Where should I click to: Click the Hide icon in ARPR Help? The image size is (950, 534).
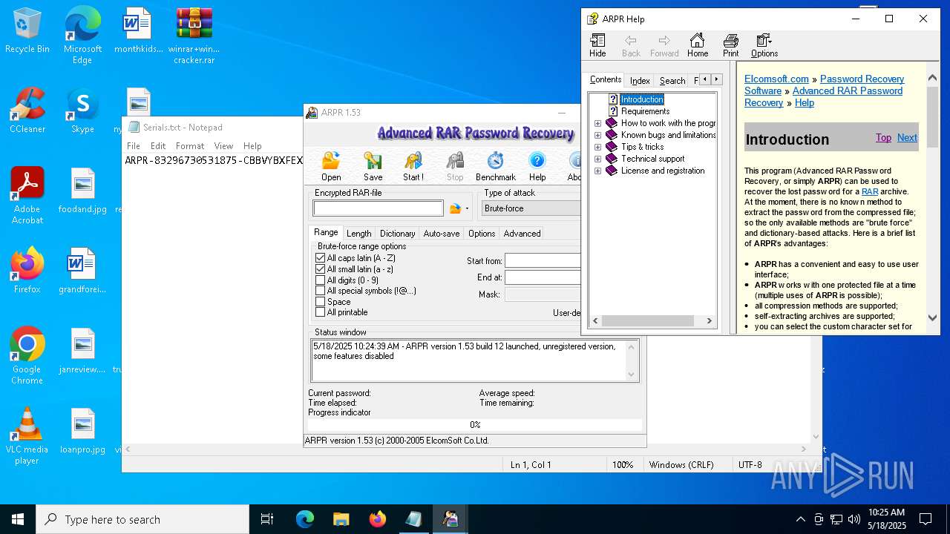click(x=597, y=45)
